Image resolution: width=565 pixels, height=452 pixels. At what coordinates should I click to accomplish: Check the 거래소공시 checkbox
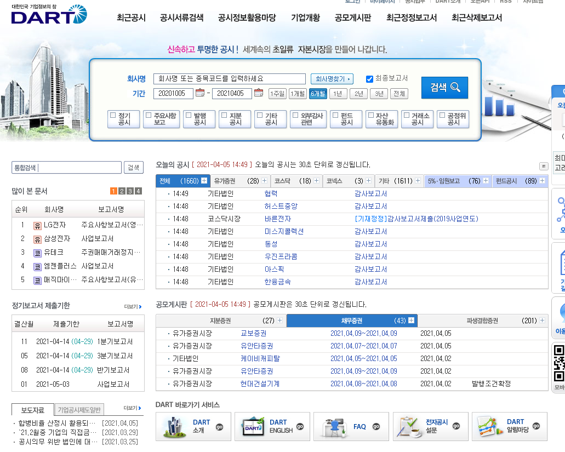[x=407, y=115]
